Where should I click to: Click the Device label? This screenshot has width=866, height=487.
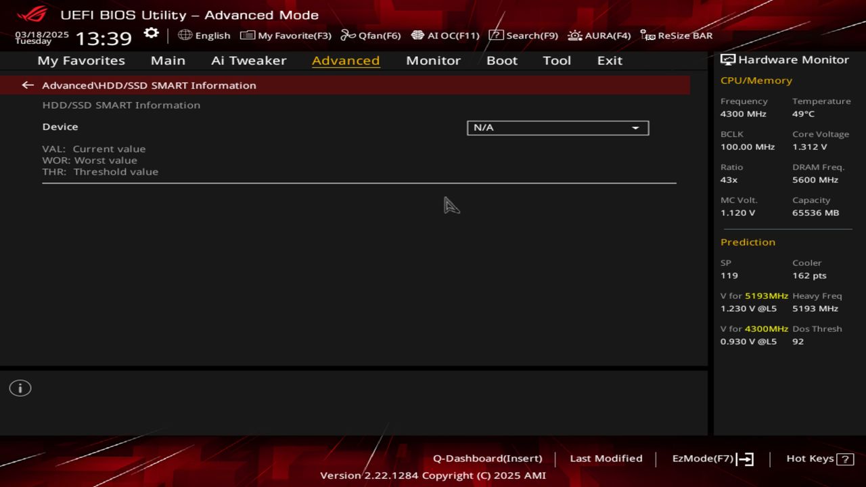[x=60, y=126]
